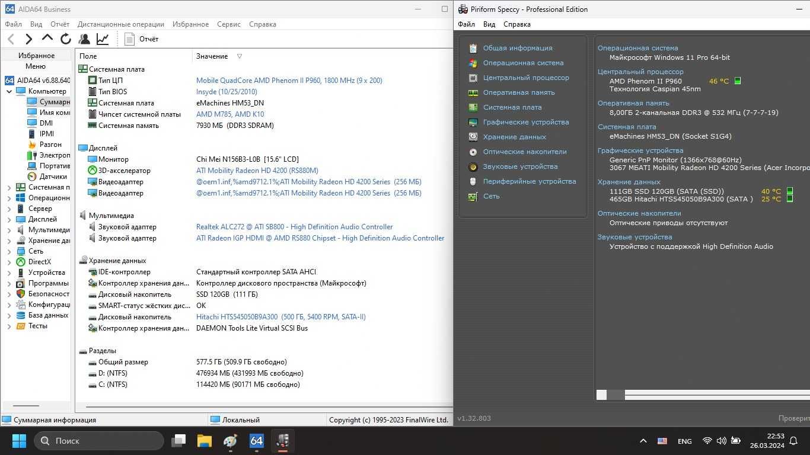Open File Explorer from the taskbar
Viewport: 810px width, 455px height.
pos(204,441)
